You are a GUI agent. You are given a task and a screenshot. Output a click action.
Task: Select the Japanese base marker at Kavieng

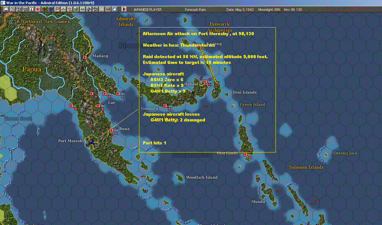[x=199, y=45]
